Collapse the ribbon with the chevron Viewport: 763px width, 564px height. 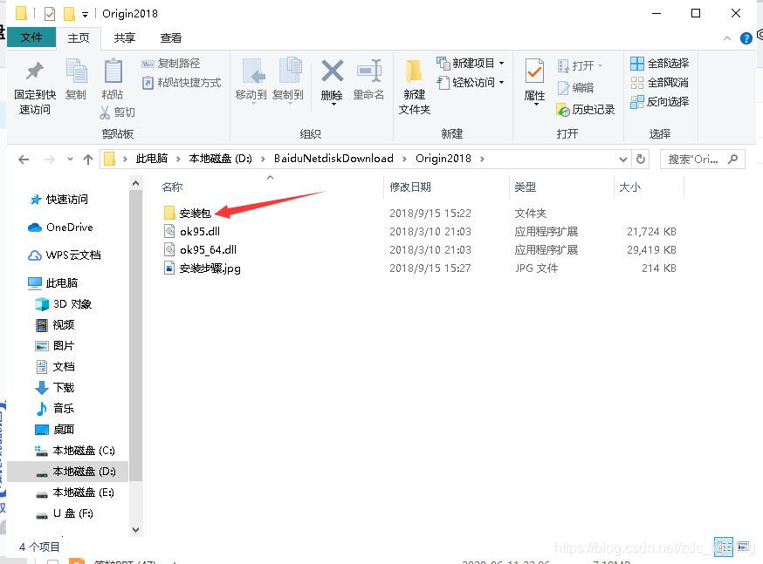(727, 37)
